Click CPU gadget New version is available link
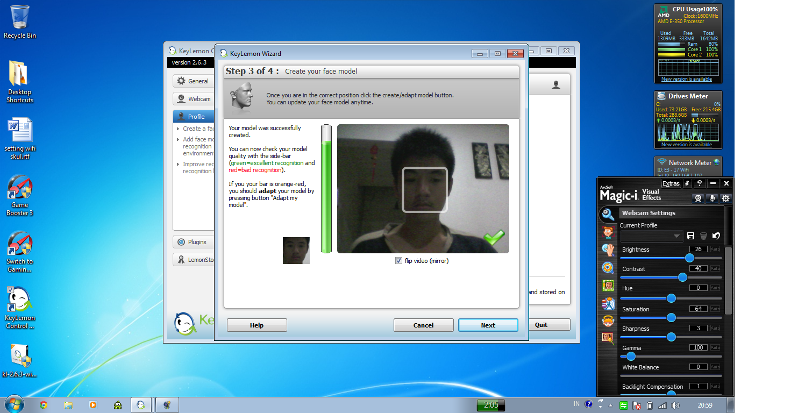Viewport: 798px width, 413px height. tap(686, 79)
